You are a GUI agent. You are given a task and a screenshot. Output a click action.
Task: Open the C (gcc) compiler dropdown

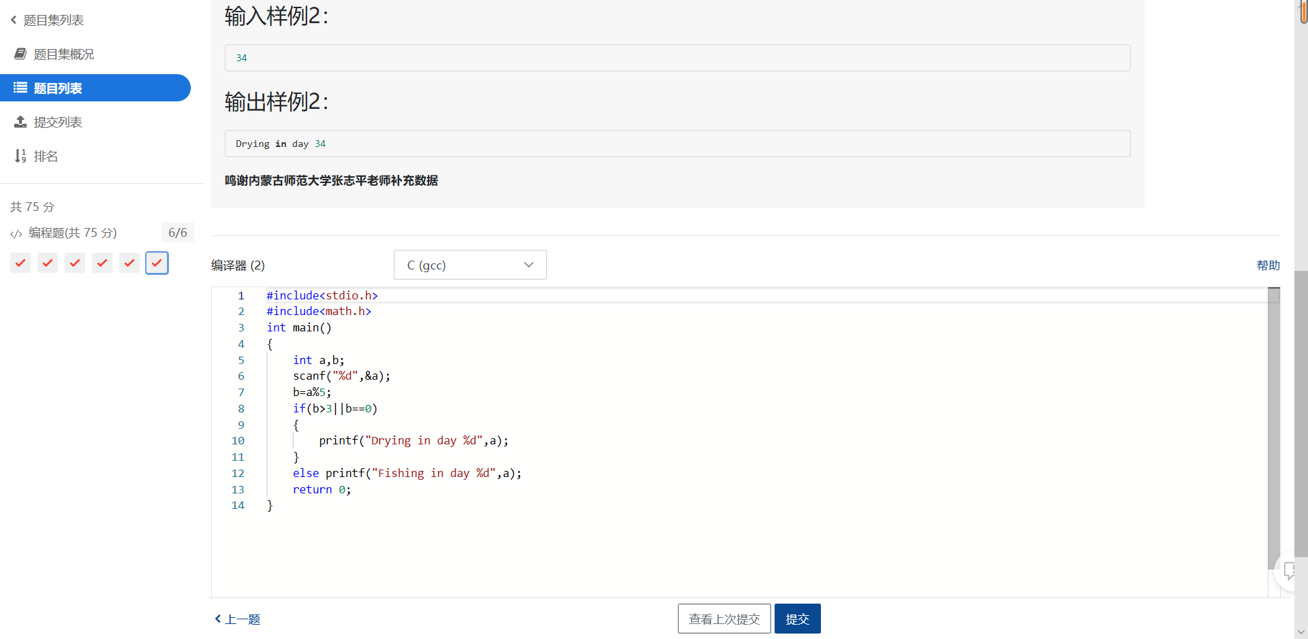(470, 265)
